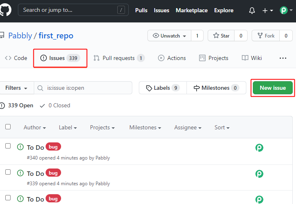Image resolution: width=296 pixels, height=204 pixels.
Task: Switch to the Projects tab
Action: tap(214, 58)
